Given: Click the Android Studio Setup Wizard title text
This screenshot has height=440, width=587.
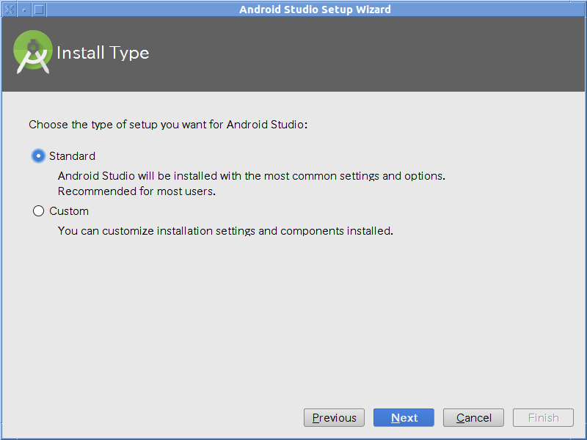Looking at the screenshot, I should click(315, 10).
